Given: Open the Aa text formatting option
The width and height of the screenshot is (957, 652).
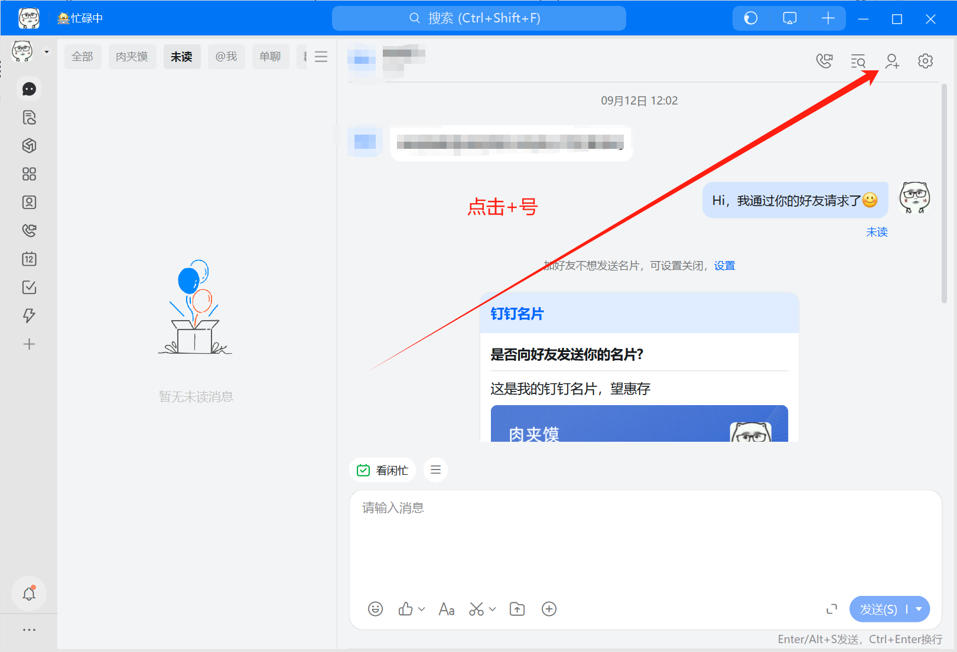Looking at the screenshot, I should point(447,609).
